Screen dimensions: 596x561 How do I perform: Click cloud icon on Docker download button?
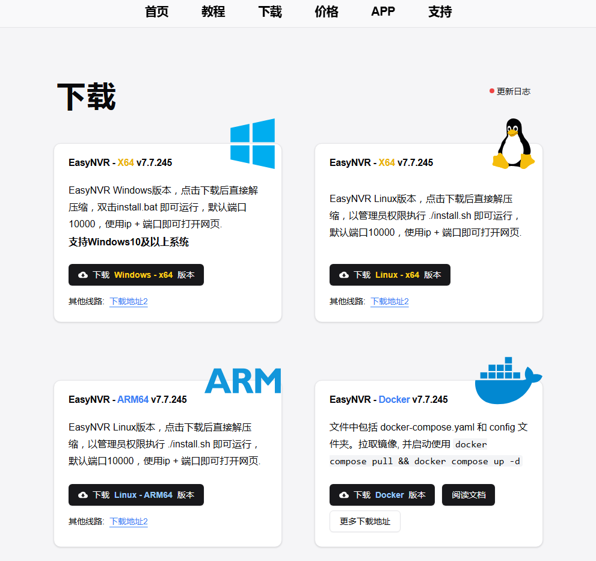click(344, 495)
